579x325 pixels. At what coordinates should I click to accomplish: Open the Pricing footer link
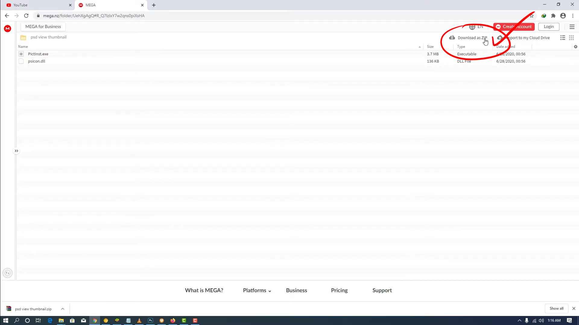coord(339,290)
